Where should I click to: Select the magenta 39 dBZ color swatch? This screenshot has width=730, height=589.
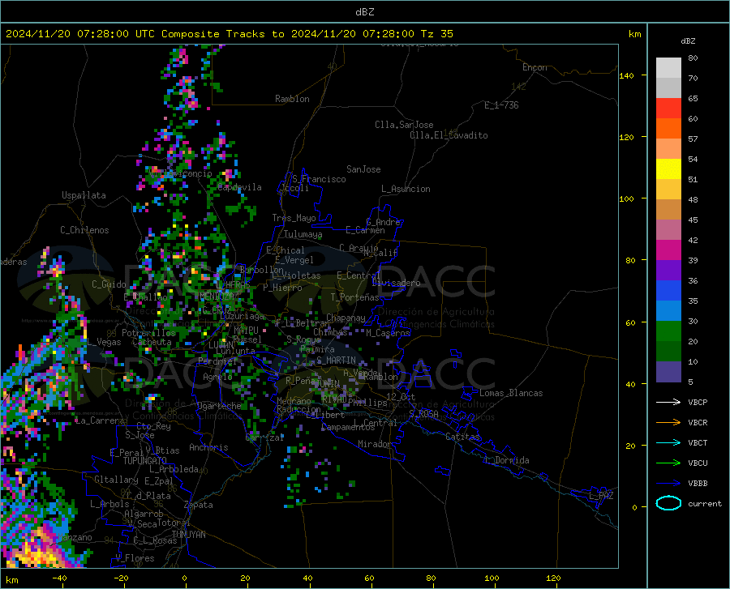point(668,250)
